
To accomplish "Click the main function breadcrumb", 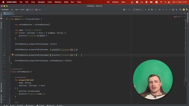I will pos(38,9).
